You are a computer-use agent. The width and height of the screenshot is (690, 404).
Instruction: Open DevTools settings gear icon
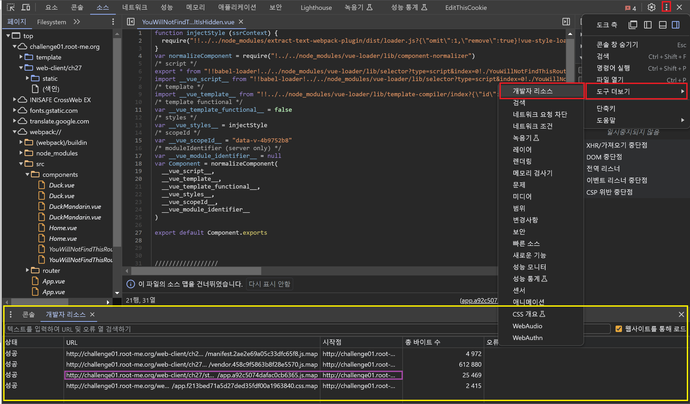651,7
